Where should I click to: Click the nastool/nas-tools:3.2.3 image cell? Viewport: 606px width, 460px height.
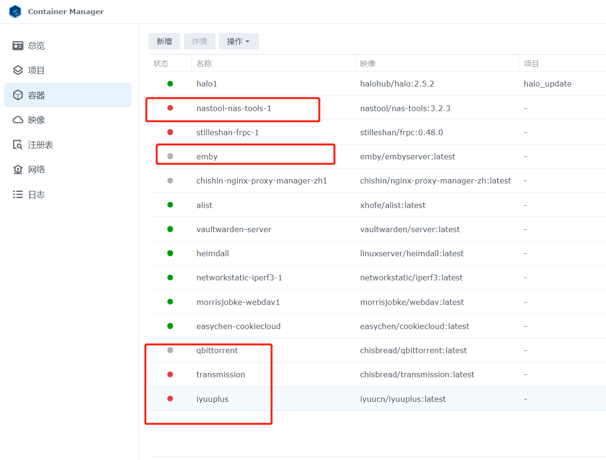click(x=405, y=108)
